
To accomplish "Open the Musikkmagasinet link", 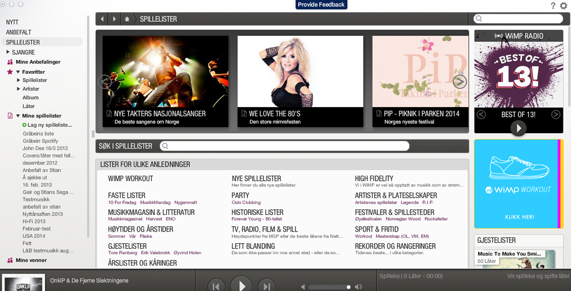I will [125, 219].
